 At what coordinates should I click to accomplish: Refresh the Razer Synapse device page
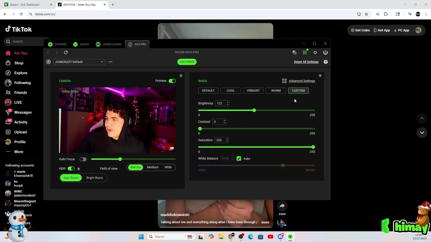pyautogui.click(x=66, y=52)
